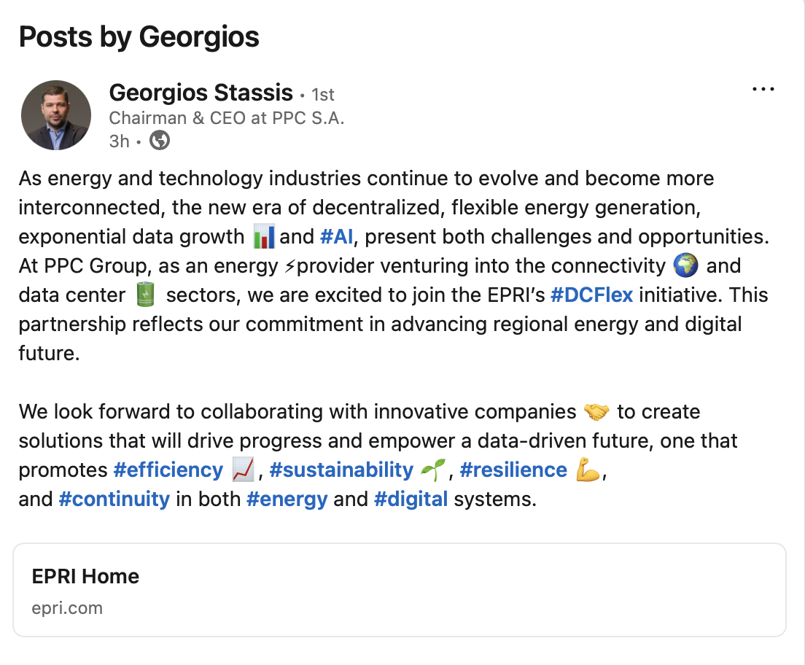Click the handshake emoji after companies
Image resolution: width=805 pixels, height=665 pixels.
coord(596,412)
